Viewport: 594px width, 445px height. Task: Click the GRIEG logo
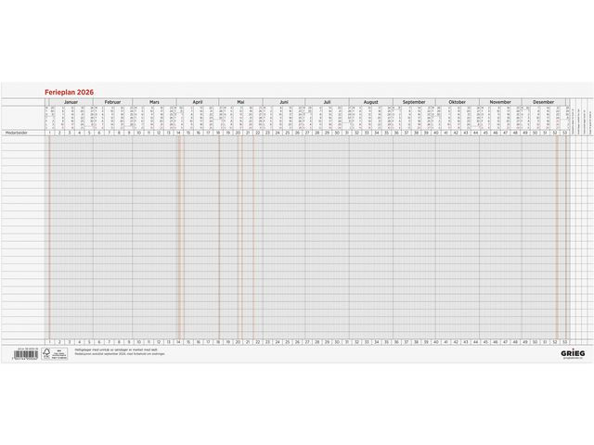(x=573, y=353)
